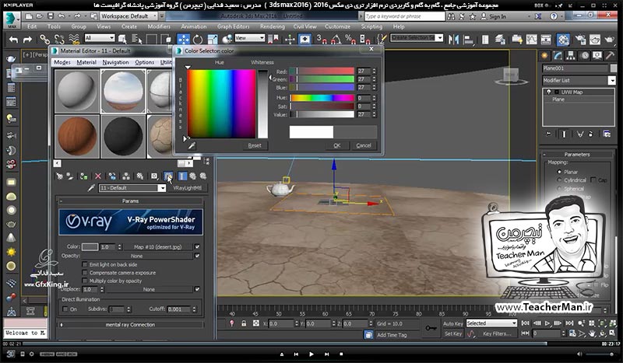Click Reset in Color Selector
This screenshot has width=623, height=363.
pos(255,145)
